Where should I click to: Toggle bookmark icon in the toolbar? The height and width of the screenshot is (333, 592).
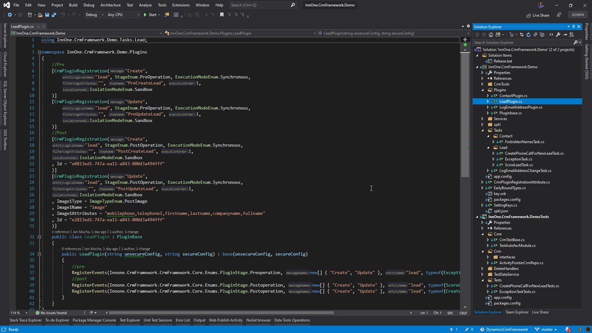tap(222, 15)
